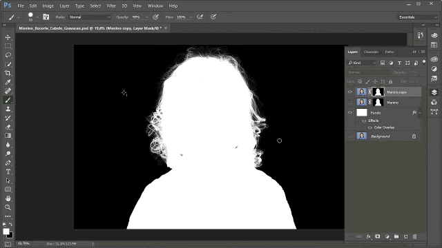Select the Rectangle shape tool
The height and width of the screenshot is (248, 442).
click(x=8, y=189)
